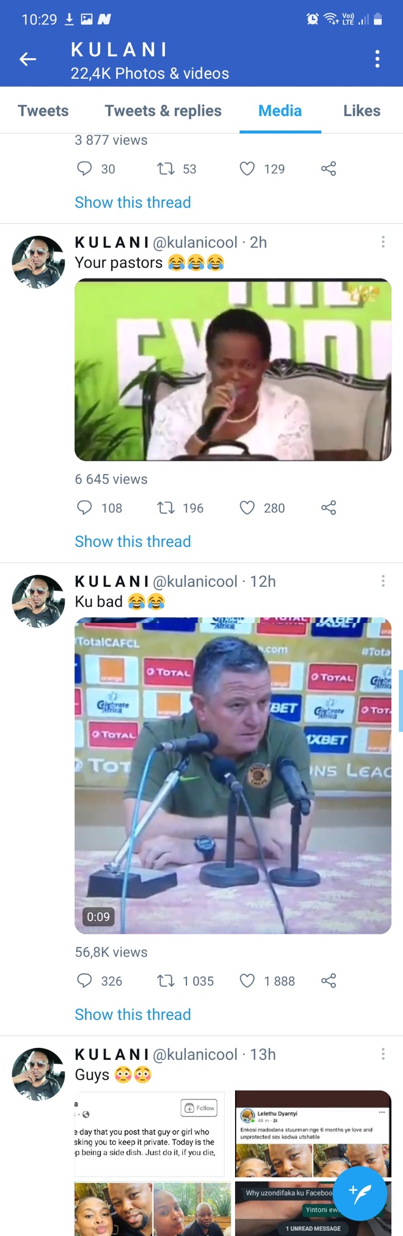This screenshot has width=403, height=1236.
Task: Tap the back arrow in header
Action: click(27, 59)
